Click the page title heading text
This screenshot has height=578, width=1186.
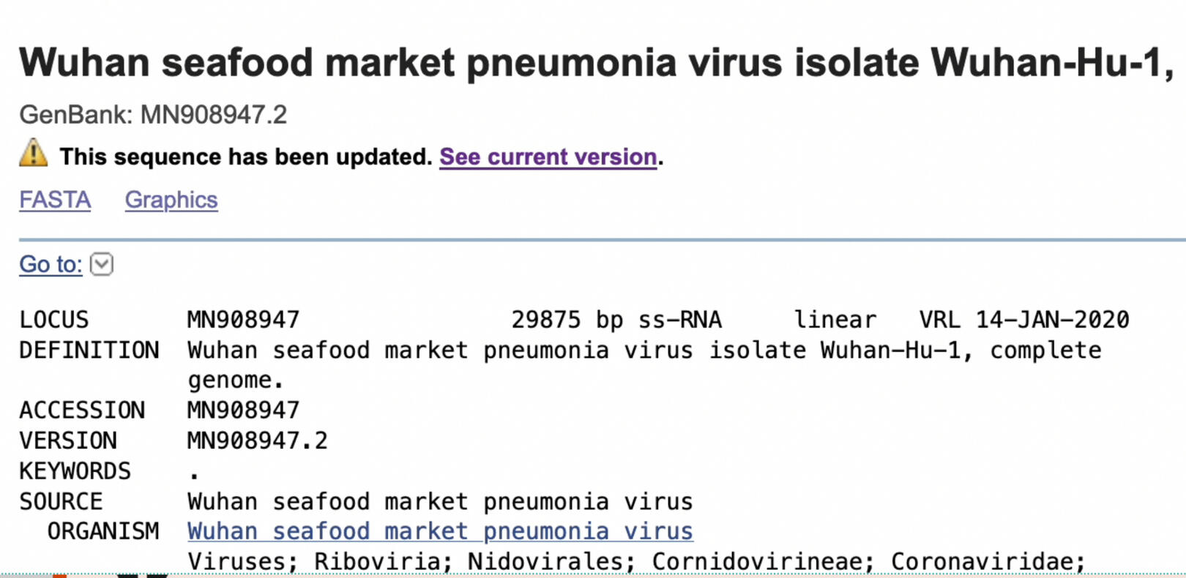point(596,62)
